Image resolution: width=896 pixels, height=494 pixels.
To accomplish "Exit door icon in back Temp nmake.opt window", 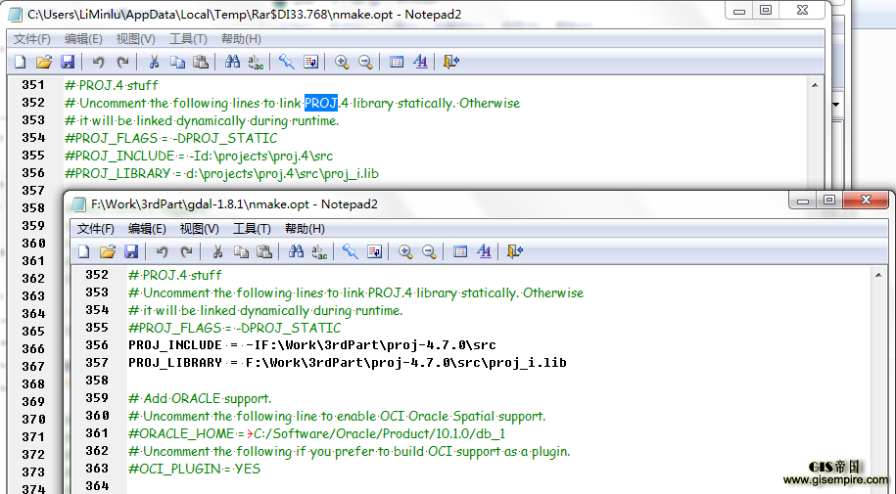I will point(450,62).
